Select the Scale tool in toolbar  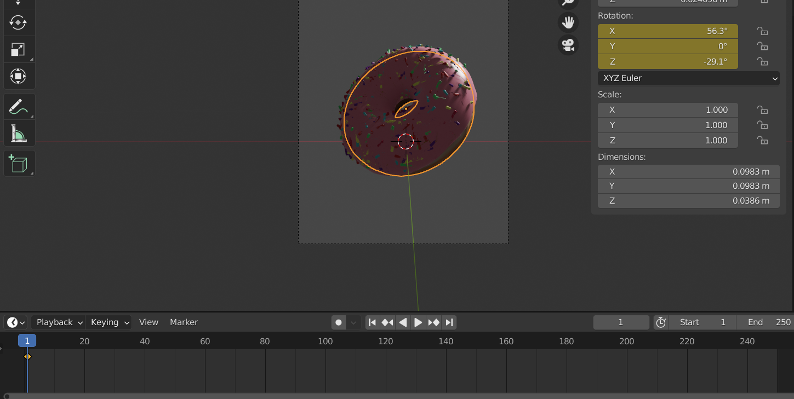(18, 50)
